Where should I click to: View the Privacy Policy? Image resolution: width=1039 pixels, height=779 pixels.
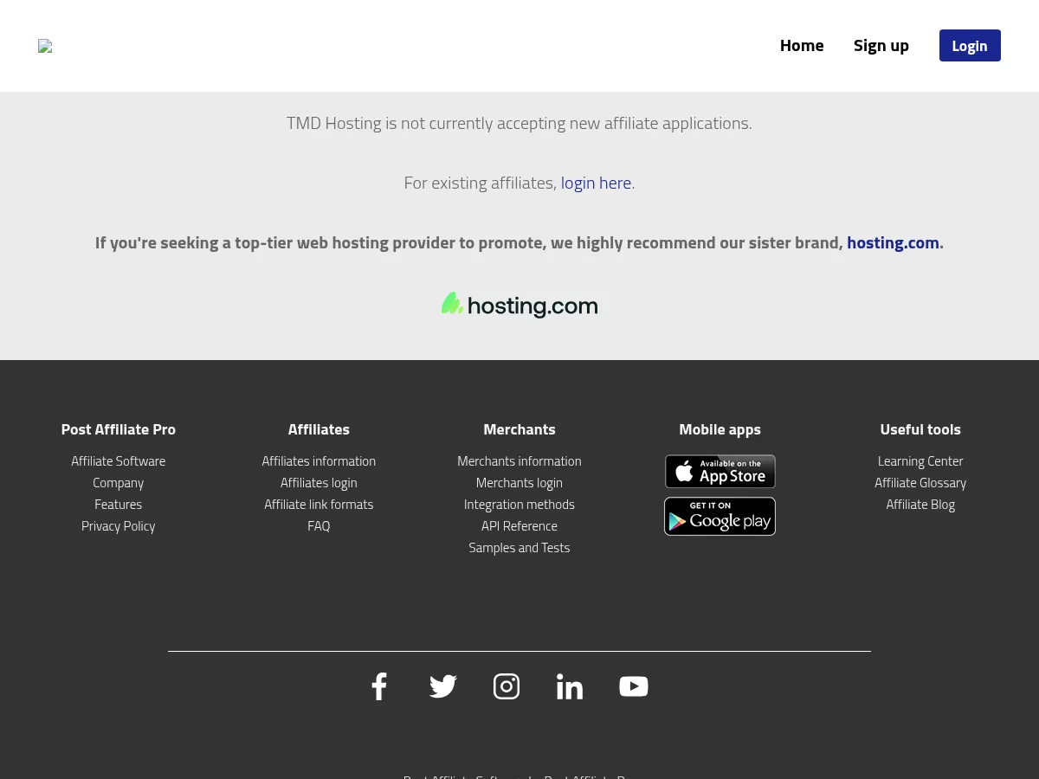coord(118,525)
